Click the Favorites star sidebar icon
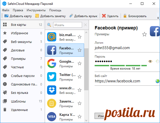This screenshot has height=123, width=160. point(5,33)
